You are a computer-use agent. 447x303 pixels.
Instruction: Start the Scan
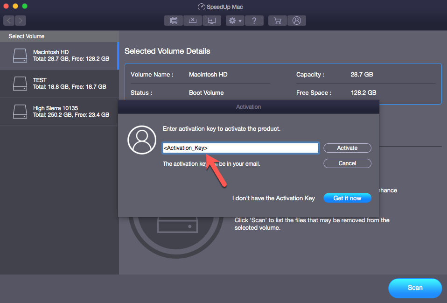415,288
